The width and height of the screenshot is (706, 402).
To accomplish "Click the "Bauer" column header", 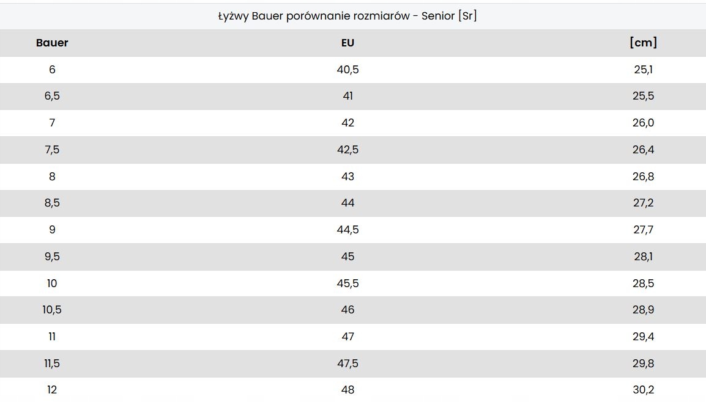I will point(52,43).
